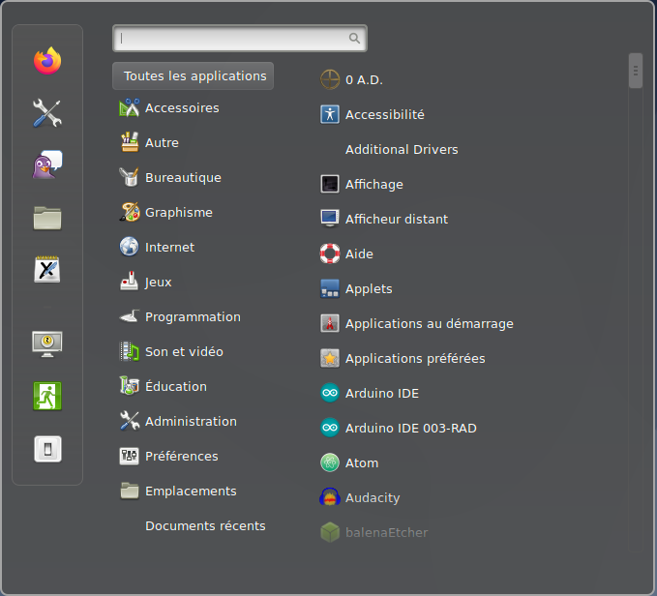Open file manager folder in sidebar

click(47, 218)
